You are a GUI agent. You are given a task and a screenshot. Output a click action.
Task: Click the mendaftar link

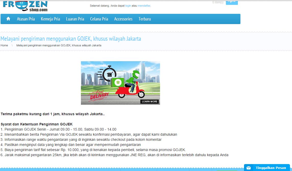pyautogui.click(x=144, y=6)
